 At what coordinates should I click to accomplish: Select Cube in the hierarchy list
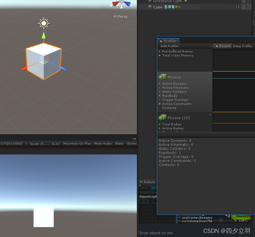pos(157,7)
